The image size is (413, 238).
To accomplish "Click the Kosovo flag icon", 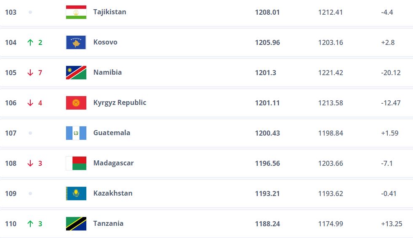I will [76, 42].
